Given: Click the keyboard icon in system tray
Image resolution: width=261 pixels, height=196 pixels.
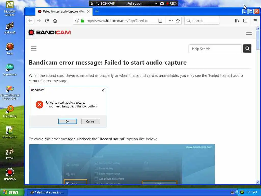Looking at the screenshot, I should [232, 192].
